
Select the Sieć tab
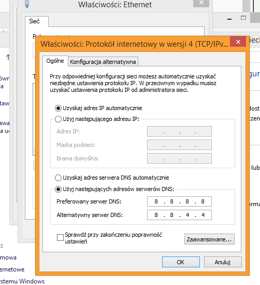(x=37, y=21)
